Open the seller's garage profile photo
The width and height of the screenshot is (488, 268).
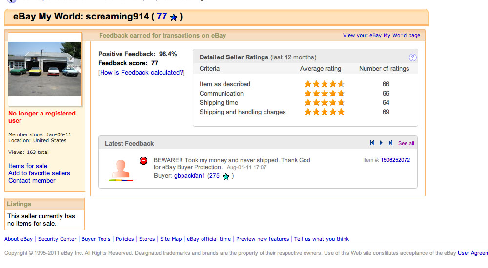click(45, 69)
